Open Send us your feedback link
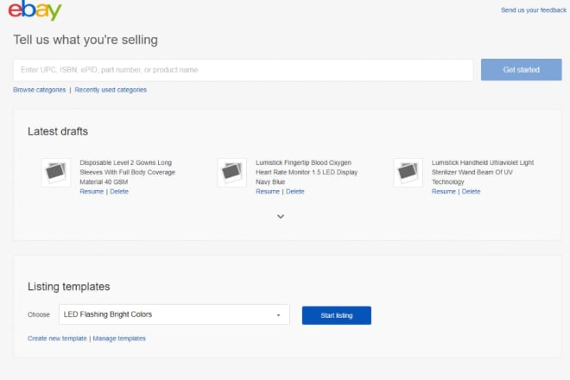Screen dimensions: 570x380 pos(533,10)
